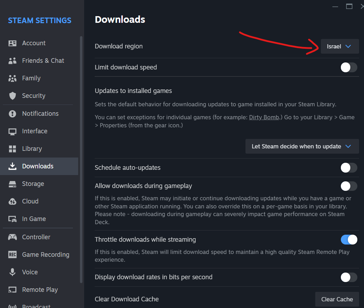The image size is (364, 308).
Task: Switch to Voice settings
Action: tap(39, 272)
